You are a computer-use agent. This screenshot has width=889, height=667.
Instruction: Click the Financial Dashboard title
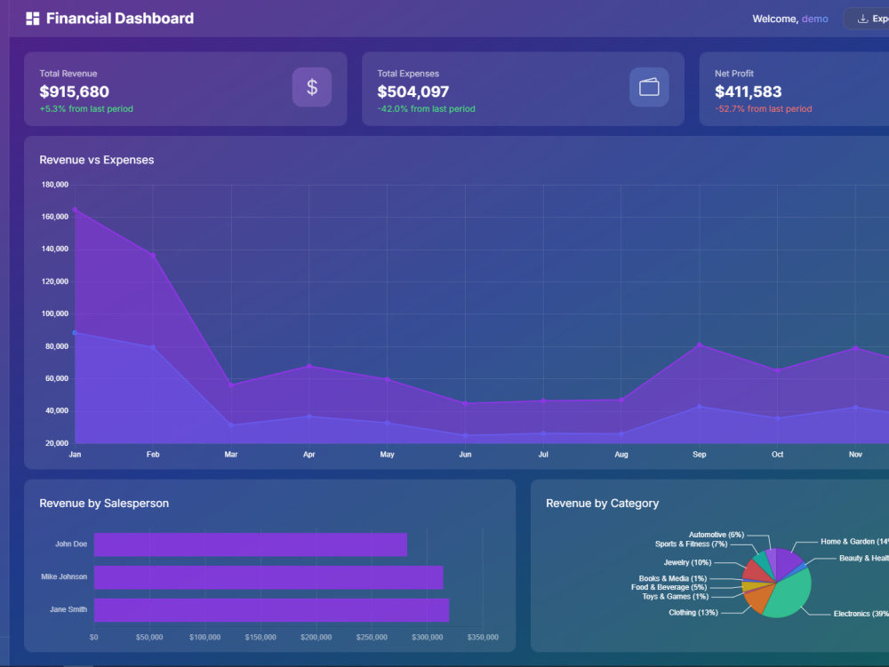[x=120, y=19]
